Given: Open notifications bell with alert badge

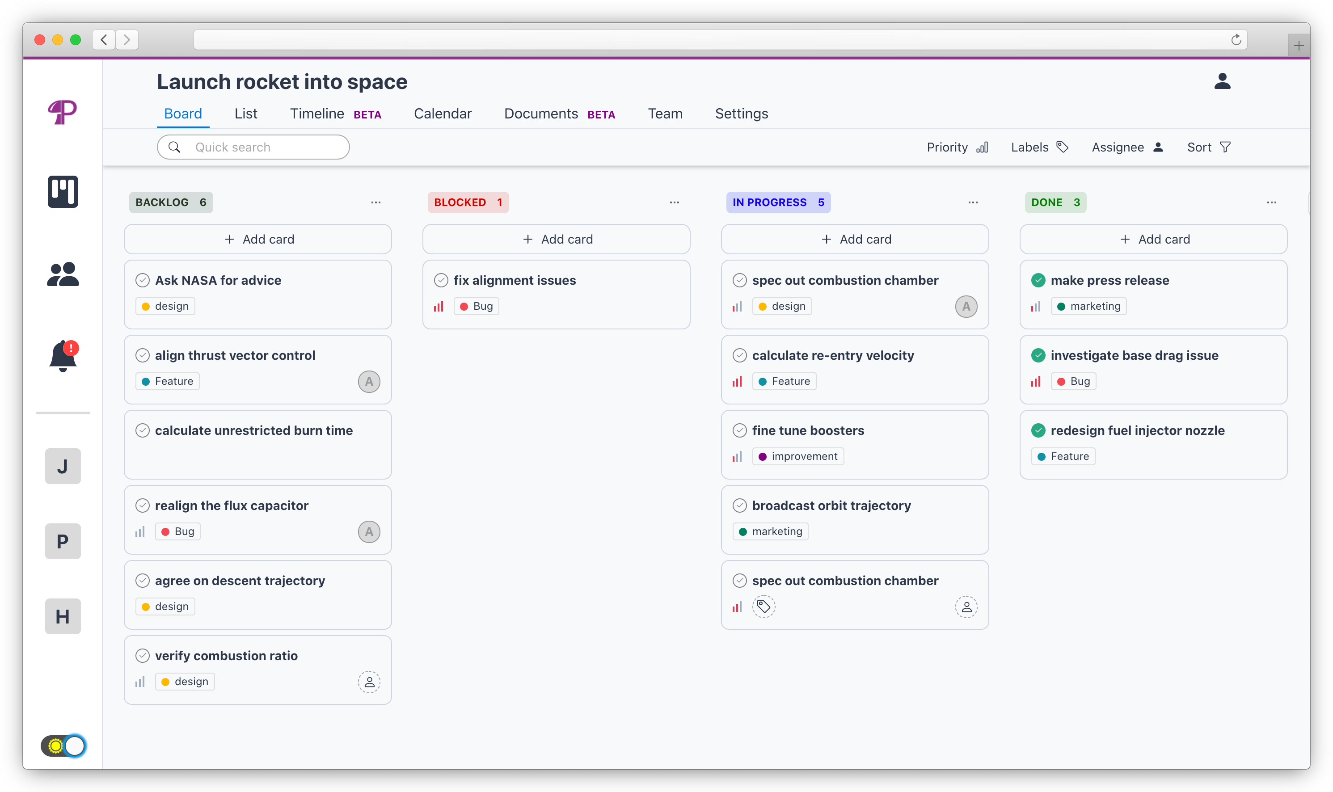Looking at the screenshot, I should tap(63, 356).
